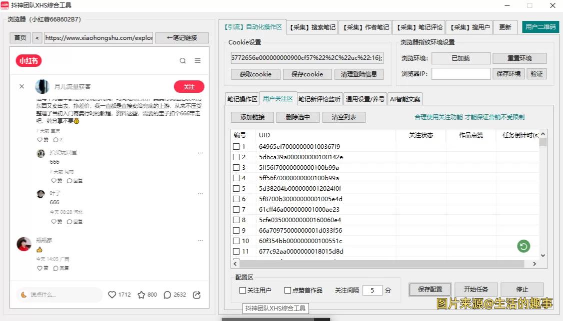Enable the 关注用户 checkbox
The height and width of the screenshot is (321, 563).
243,290
